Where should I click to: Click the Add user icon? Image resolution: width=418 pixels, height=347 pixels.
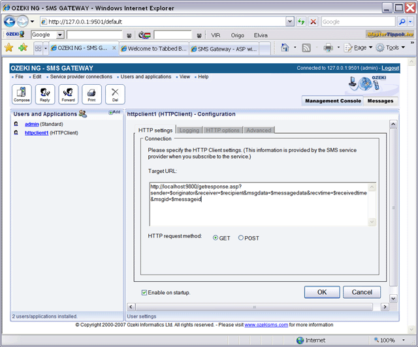pos(114,112)
